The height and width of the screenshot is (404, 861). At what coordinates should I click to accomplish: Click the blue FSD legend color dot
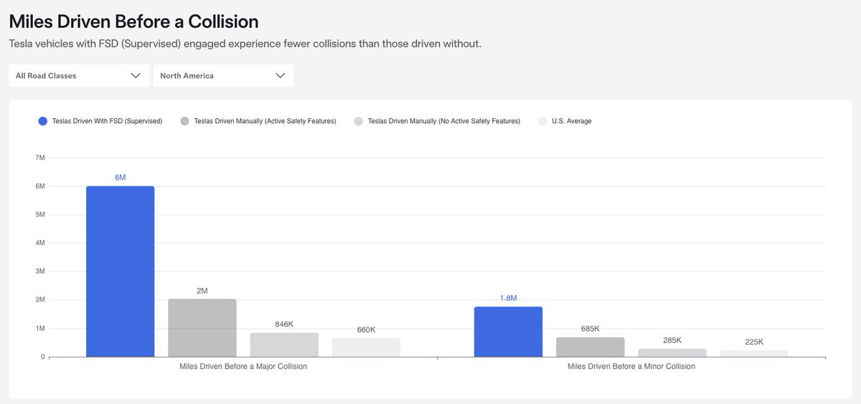(43, 121)
